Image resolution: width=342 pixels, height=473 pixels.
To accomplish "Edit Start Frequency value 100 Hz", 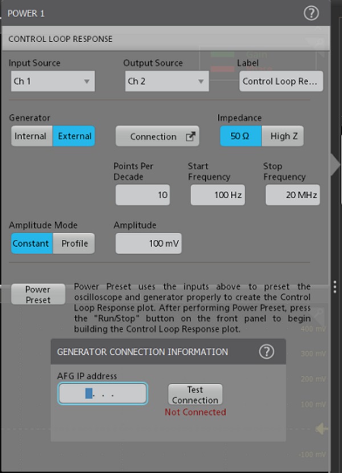I will point(217,195).
